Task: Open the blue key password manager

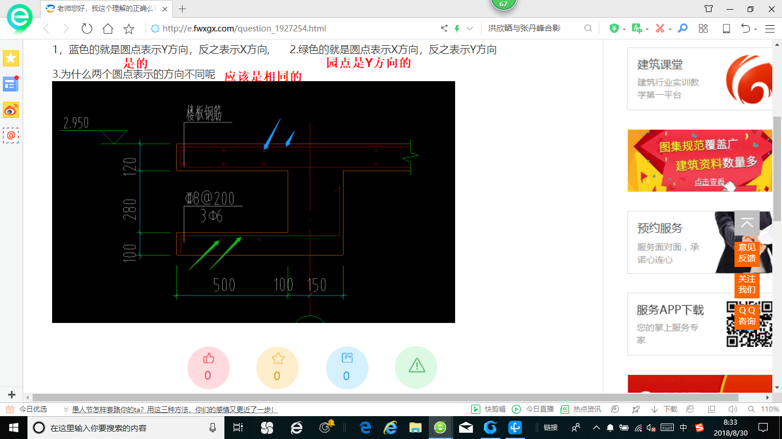Action: coord(682,29)
